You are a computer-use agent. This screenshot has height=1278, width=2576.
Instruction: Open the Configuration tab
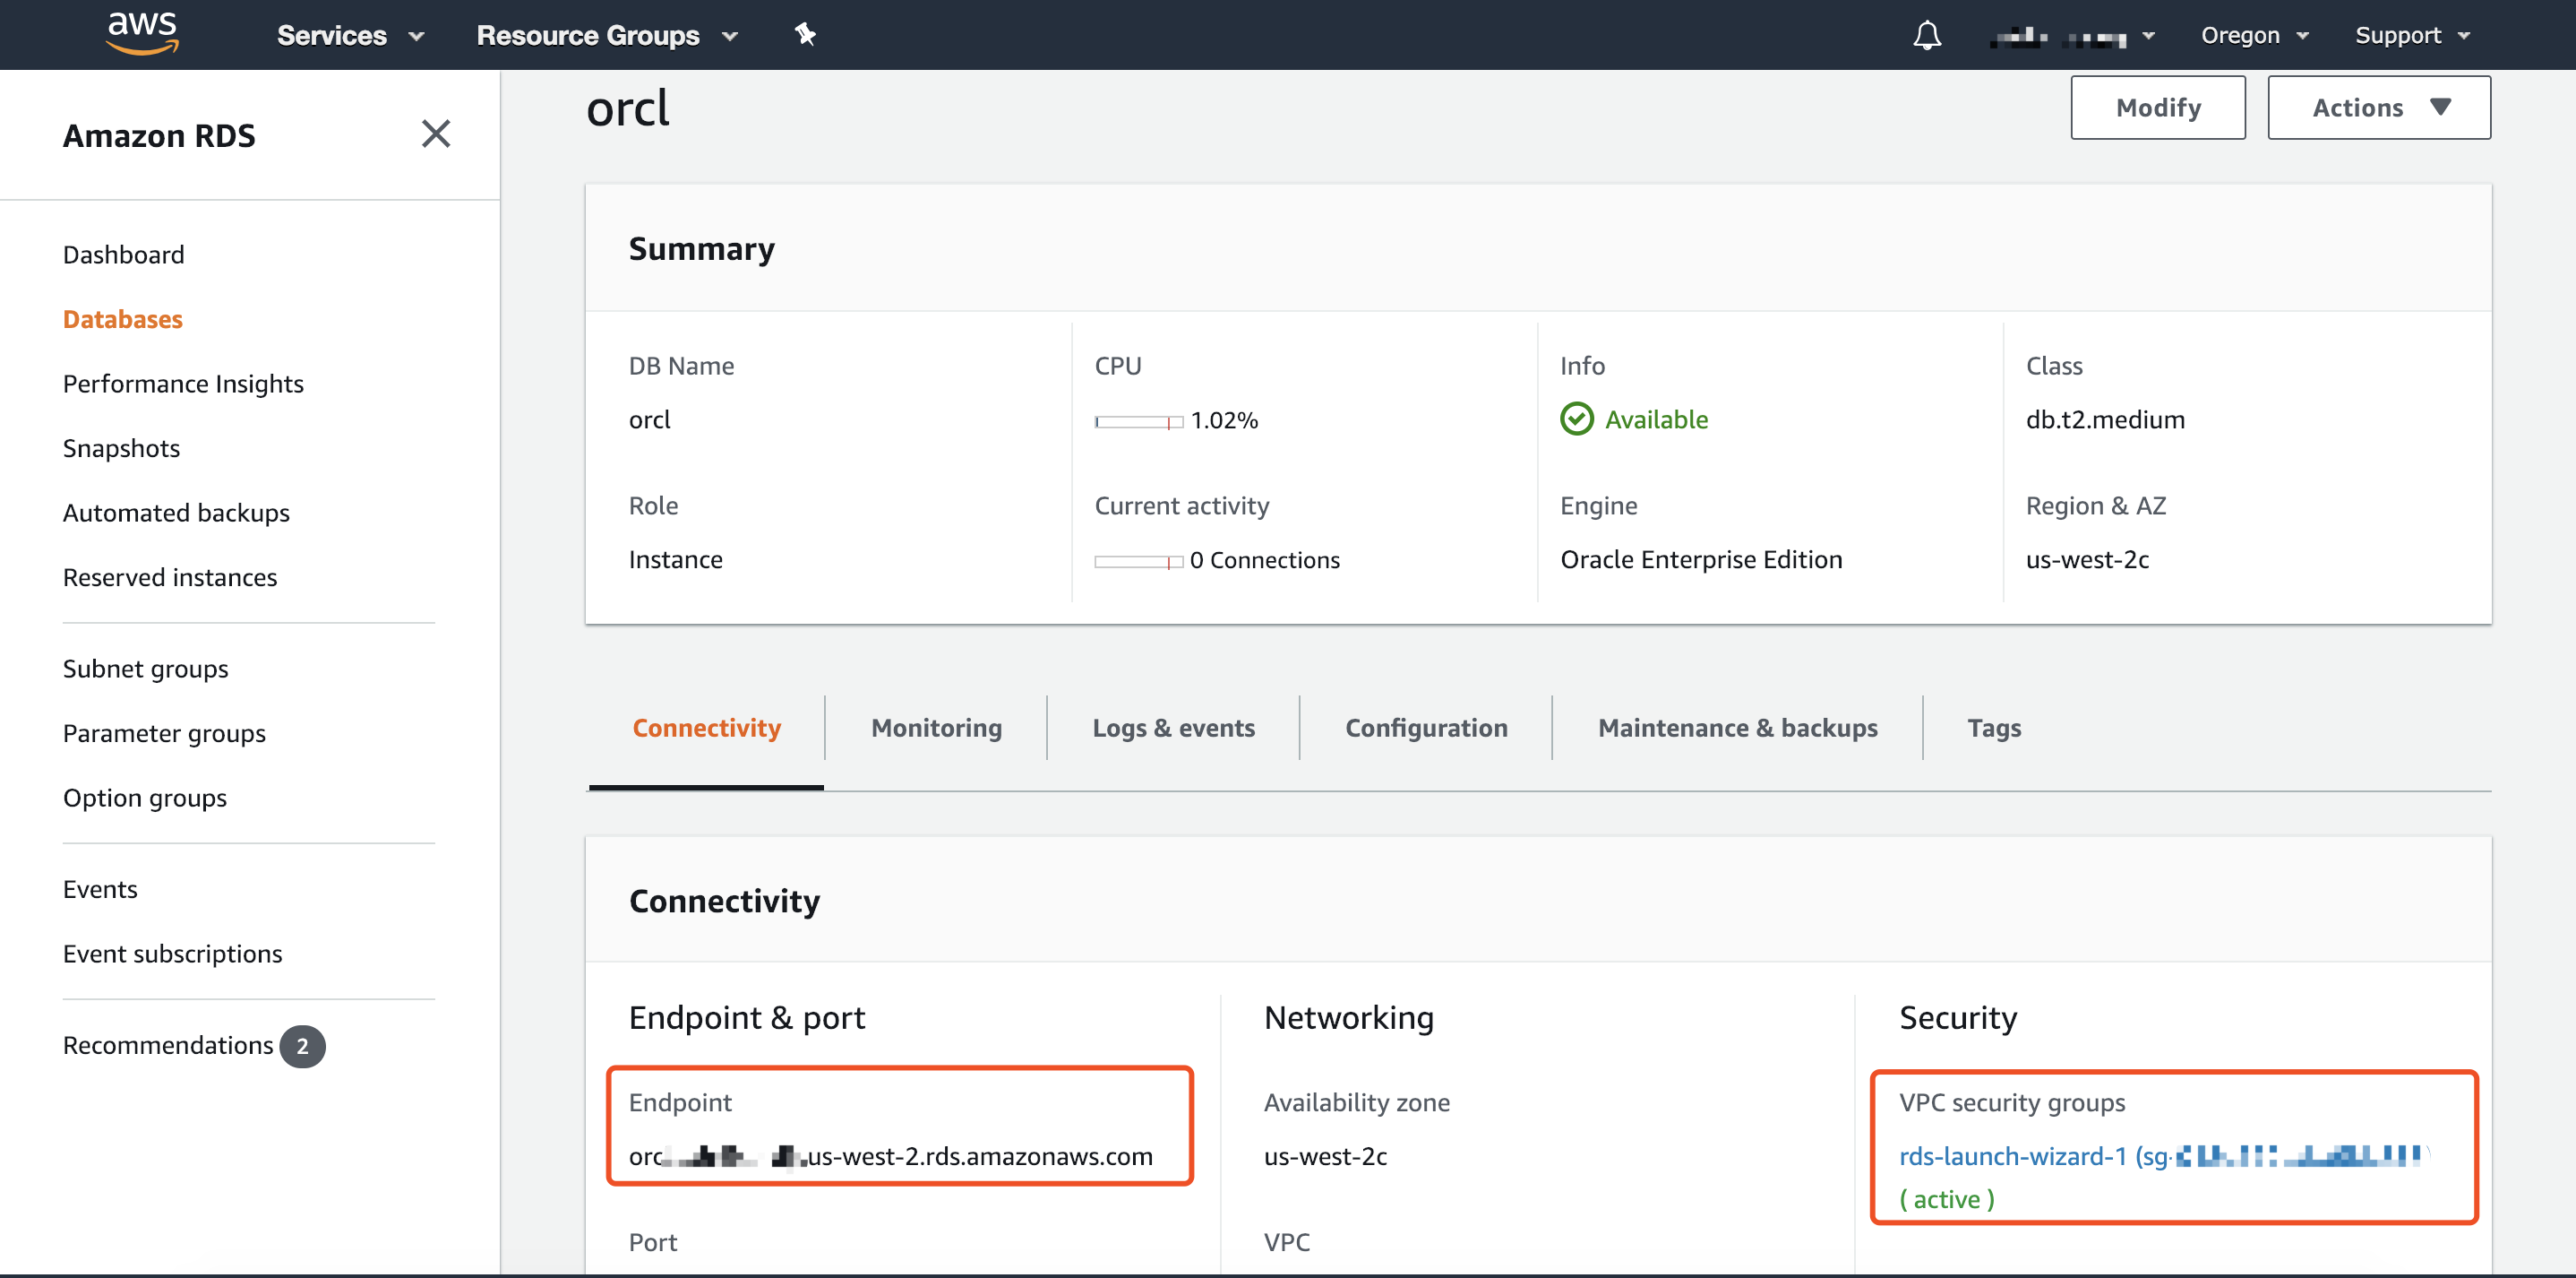pyautogui.click(x=1425, y=728)
